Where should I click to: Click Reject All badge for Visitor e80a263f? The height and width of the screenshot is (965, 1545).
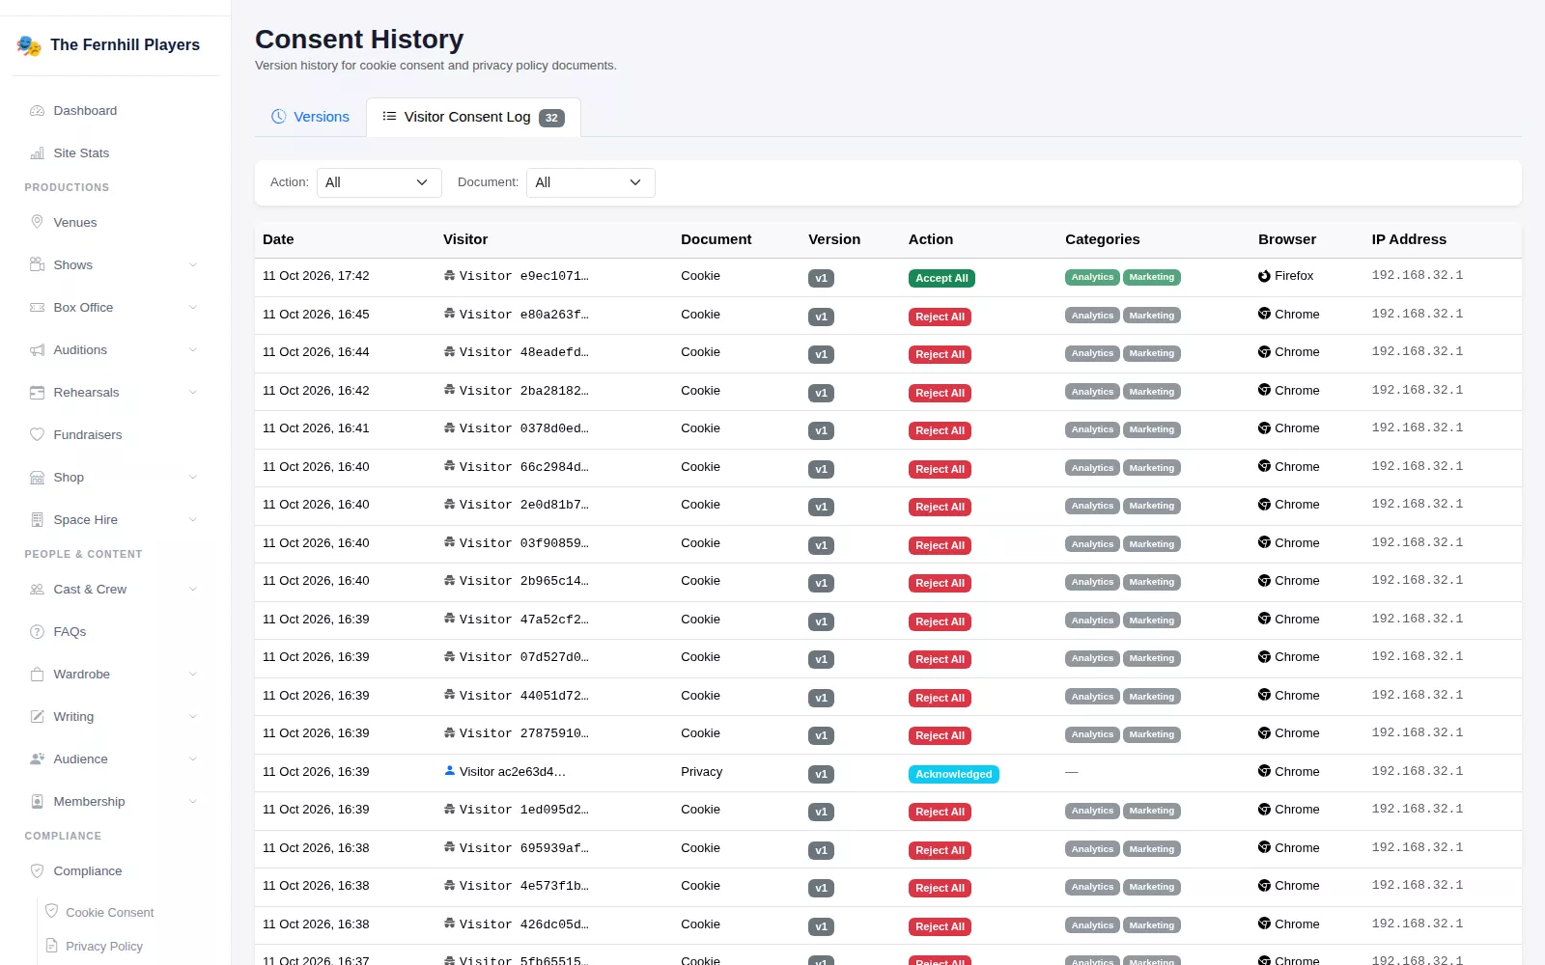940,317
